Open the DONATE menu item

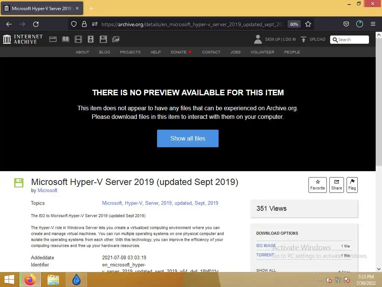[x=181, y=52]
